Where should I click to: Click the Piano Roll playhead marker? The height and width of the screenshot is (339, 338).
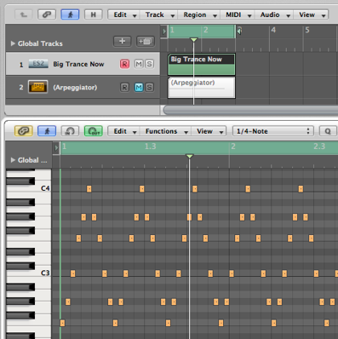click(190, 156)
